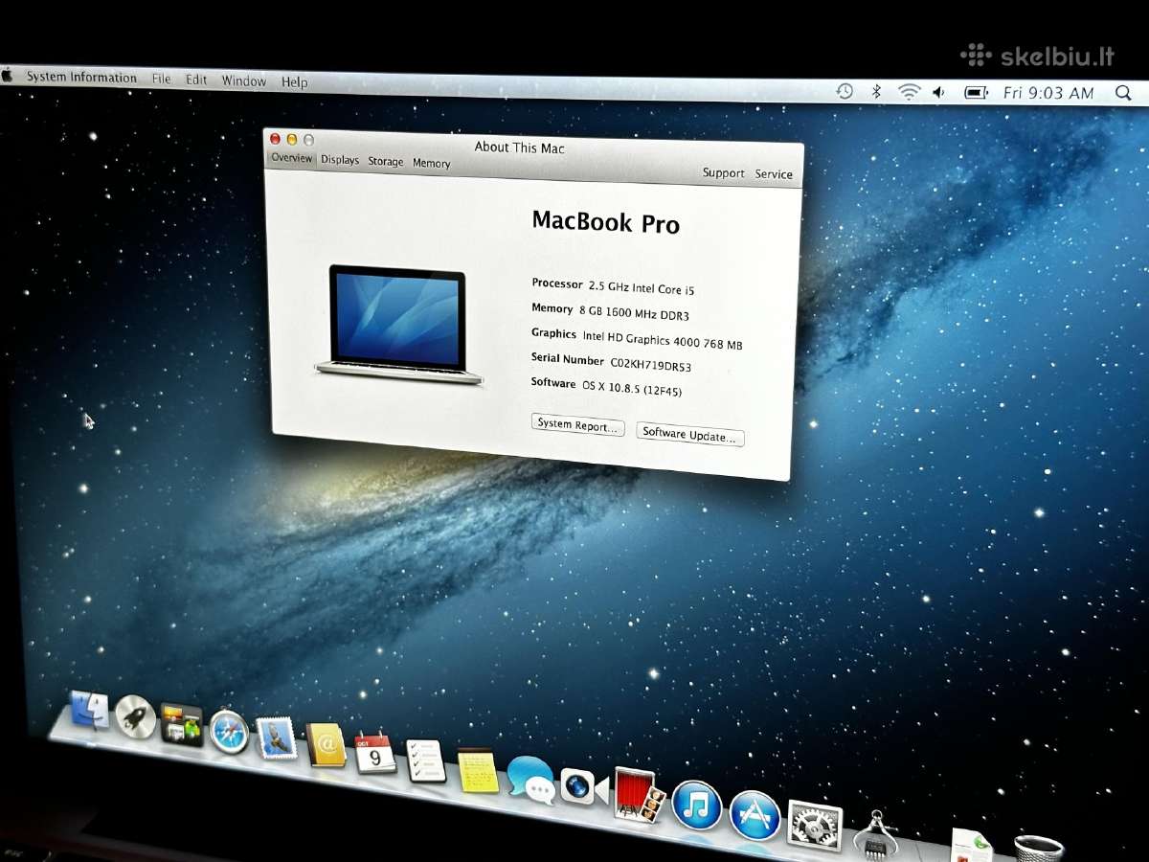The height and width of the screenshot is (862, 1149).
Task: Open the Apple menu
Action: [7, 75]
